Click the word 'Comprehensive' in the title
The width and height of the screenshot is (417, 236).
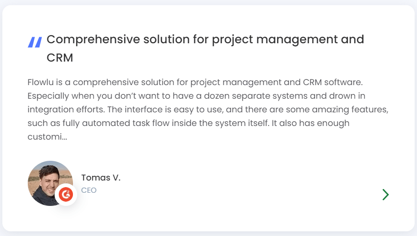coord(93,39)
